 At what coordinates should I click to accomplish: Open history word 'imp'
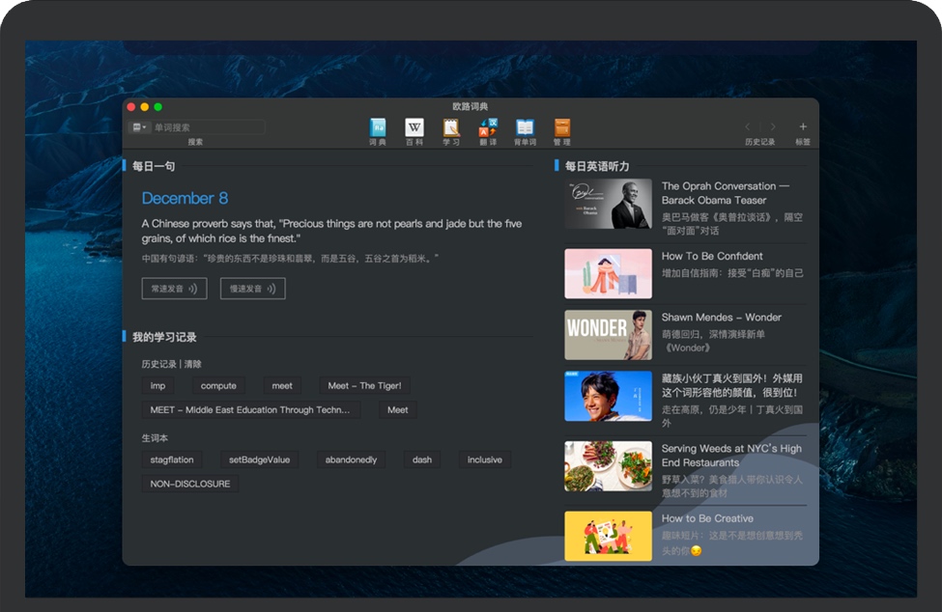point(158,386)
